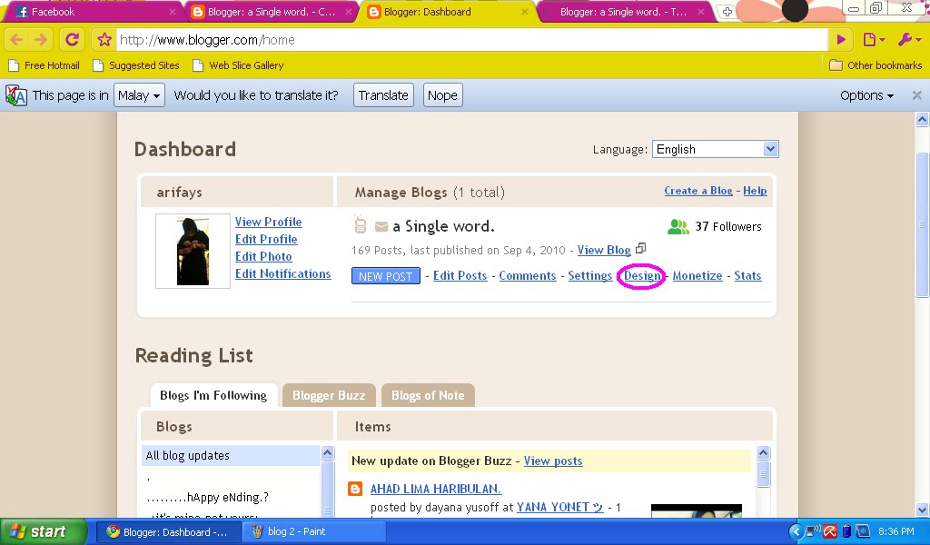Open the wrench tools menu

coord(908,40)
